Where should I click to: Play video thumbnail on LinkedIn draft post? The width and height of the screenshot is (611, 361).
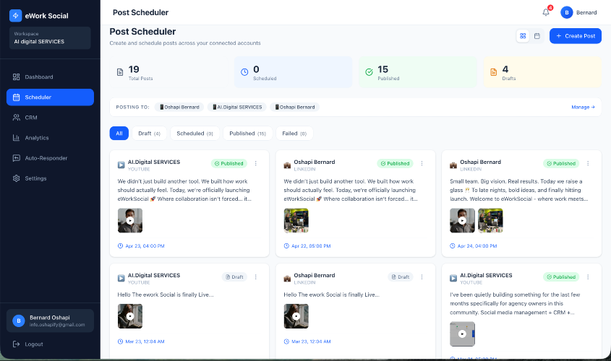tap(296, 316)
